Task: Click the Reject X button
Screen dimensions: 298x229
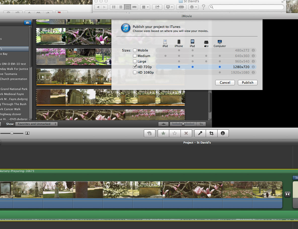Action: click(x=186, y=133)
